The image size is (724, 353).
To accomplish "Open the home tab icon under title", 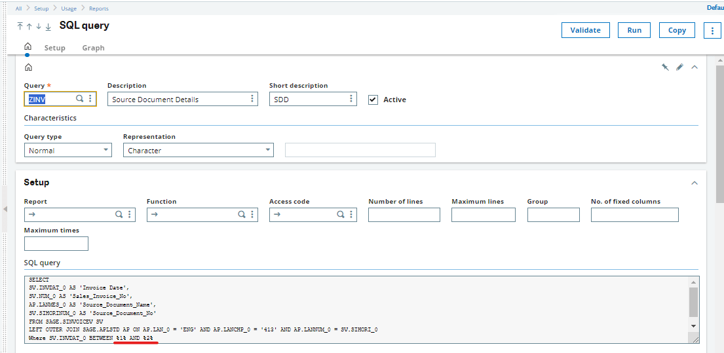I will (28, 46).
